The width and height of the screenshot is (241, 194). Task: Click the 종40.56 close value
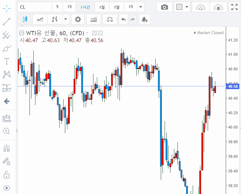click(94, 40)
